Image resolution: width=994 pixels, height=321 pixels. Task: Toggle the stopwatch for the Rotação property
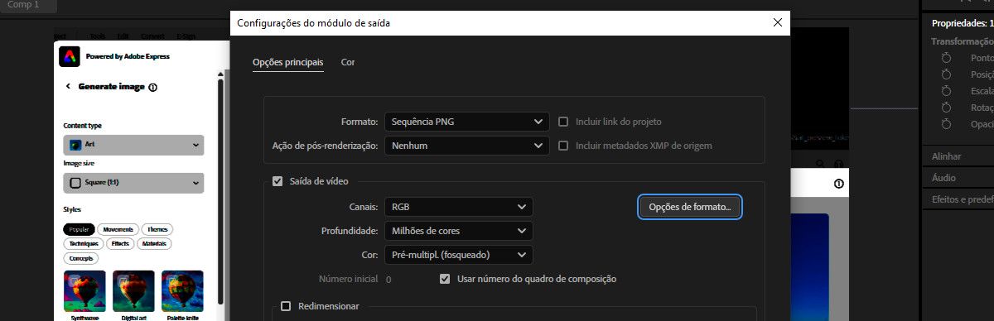[946, 108]
